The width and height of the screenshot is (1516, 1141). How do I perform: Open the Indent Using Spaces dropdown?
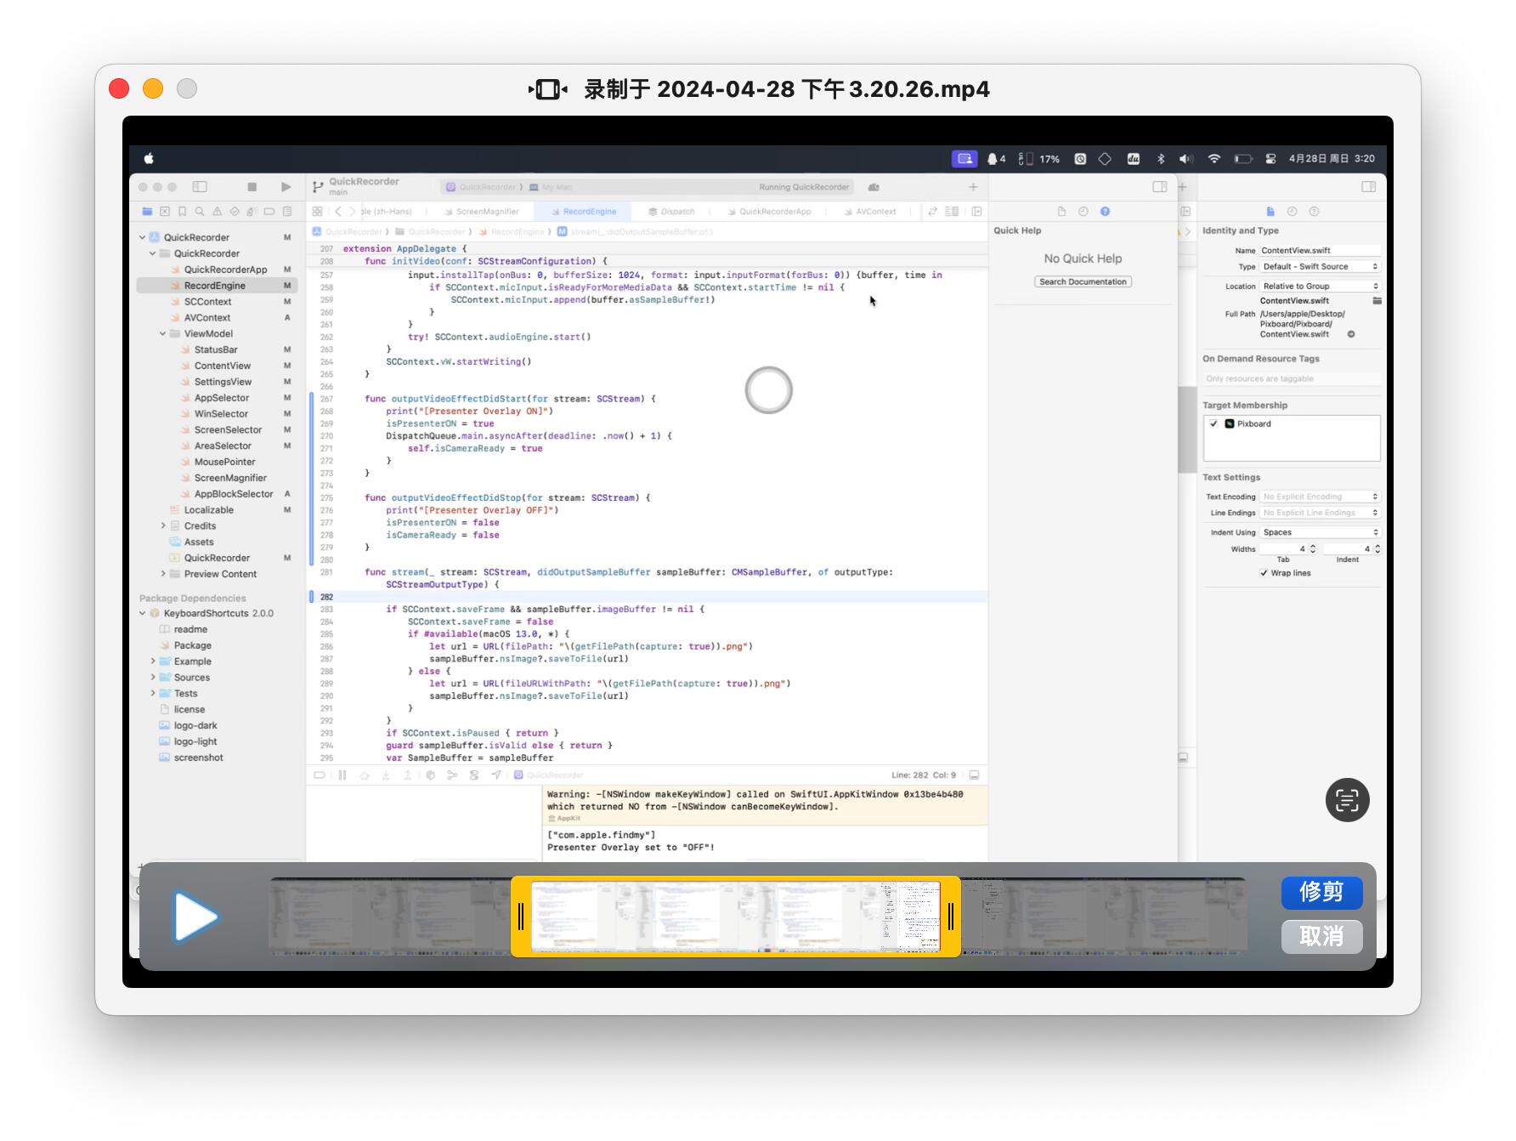tap(1320, 532)
